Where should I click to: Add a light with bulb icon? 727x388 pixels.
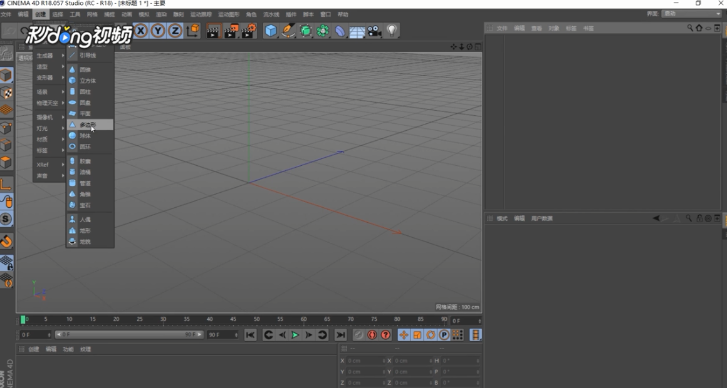click(392, 31)
